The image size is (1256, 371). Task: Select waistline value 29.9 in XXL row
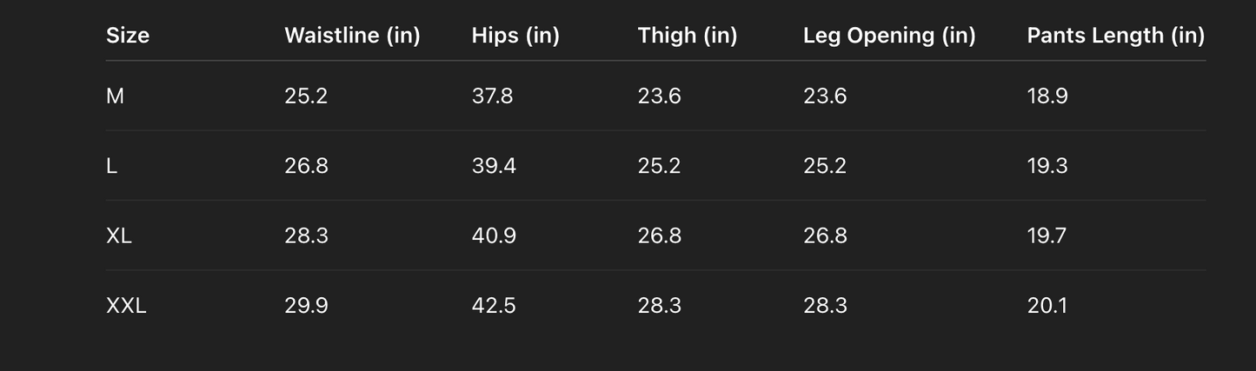click(306, 306)
